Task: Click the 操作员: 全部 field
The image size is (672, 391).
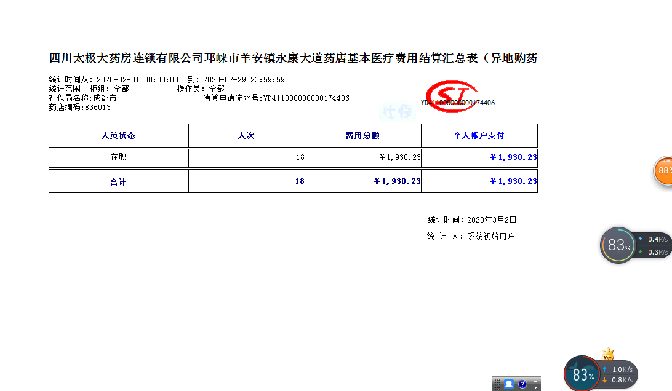Action: coord(201,89)
